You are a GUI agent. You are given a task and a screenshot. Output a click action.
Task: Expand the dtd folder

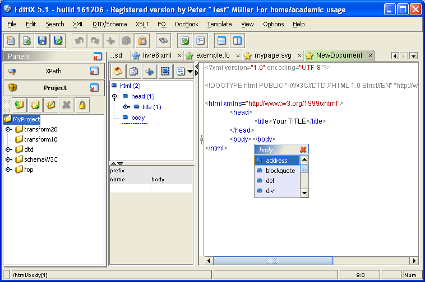(x=8, y=149)
